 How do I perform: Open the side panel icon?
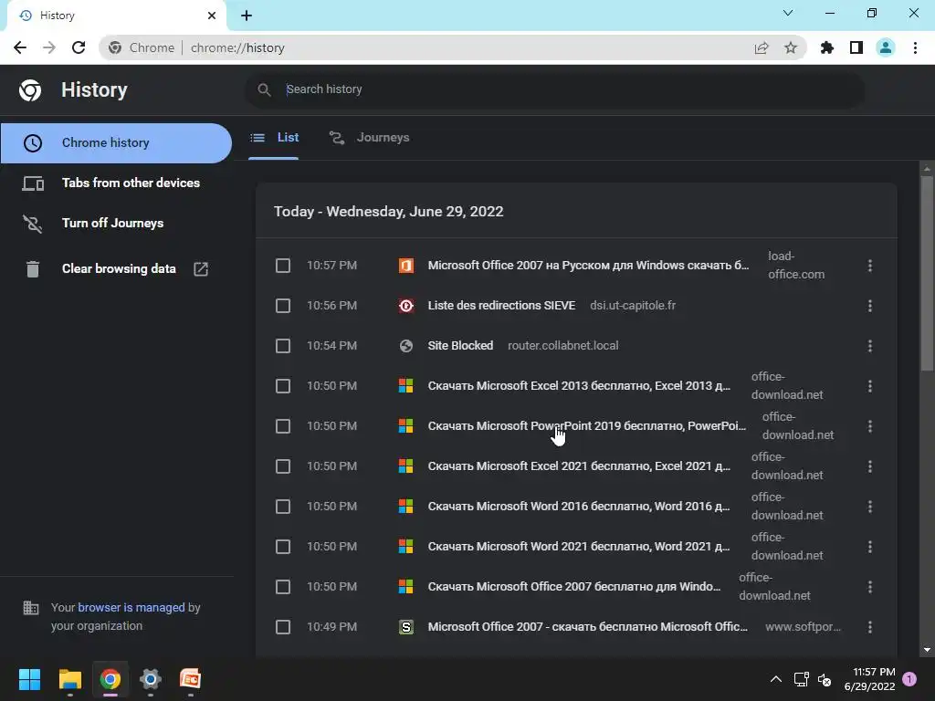pyautogui.click(x=856, y=47)
